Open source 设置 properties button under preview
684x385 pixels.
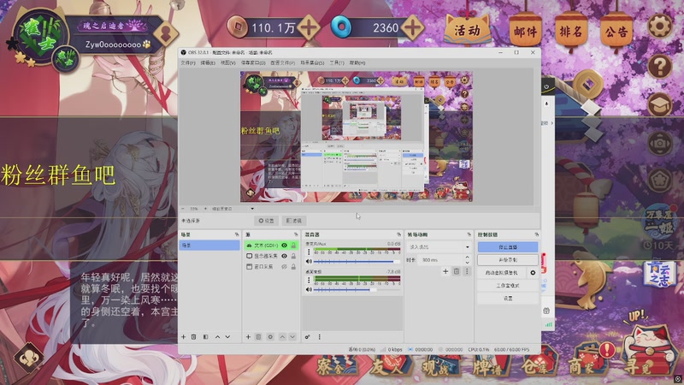(266, 221)
